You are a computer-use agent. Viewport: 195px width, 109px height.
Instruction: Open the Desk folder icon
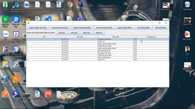[5, 5]
